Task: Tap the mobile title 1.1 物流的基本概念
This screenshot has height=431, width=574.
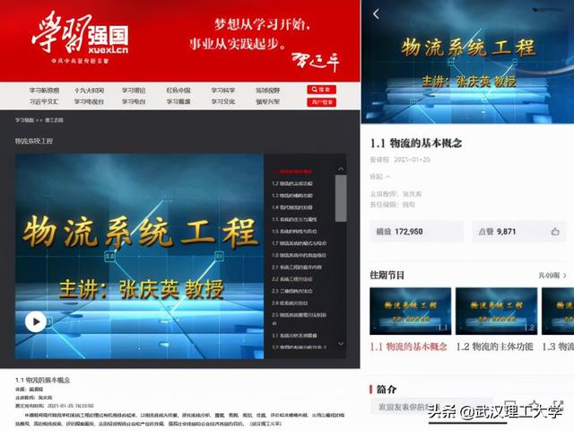Action: (x=416, y=143)
